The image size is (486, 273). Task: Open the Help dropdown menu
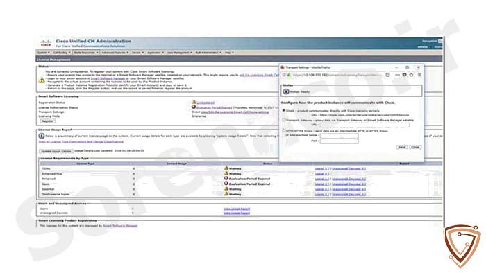(229, 53)
